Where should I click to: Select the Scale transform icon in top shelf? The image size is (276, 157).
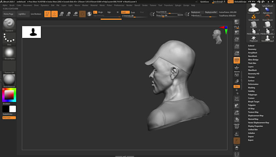(x=68, y=14)
